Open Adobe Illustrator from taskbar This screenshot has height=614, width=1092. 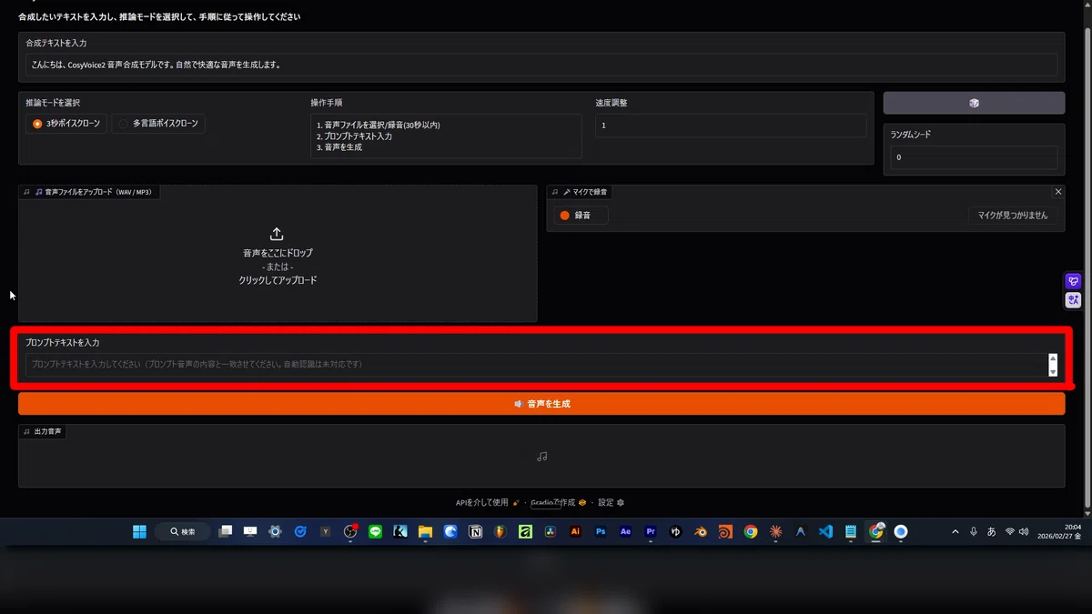(x=575, y=532)
